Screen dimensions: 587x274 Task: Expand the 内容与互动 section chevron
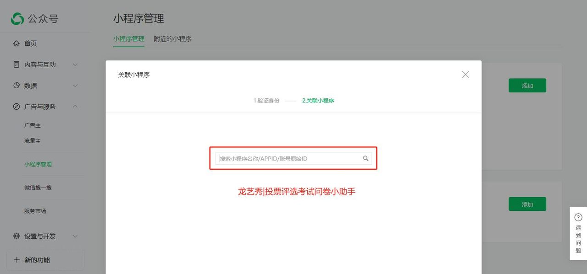75,64
